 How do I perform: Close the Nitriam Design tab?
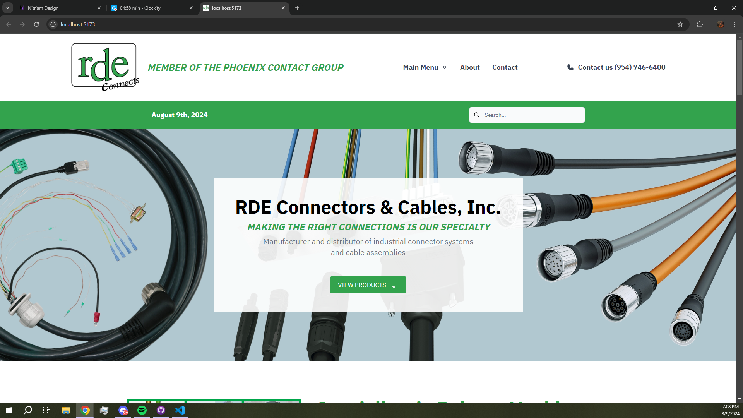[99, 8]
